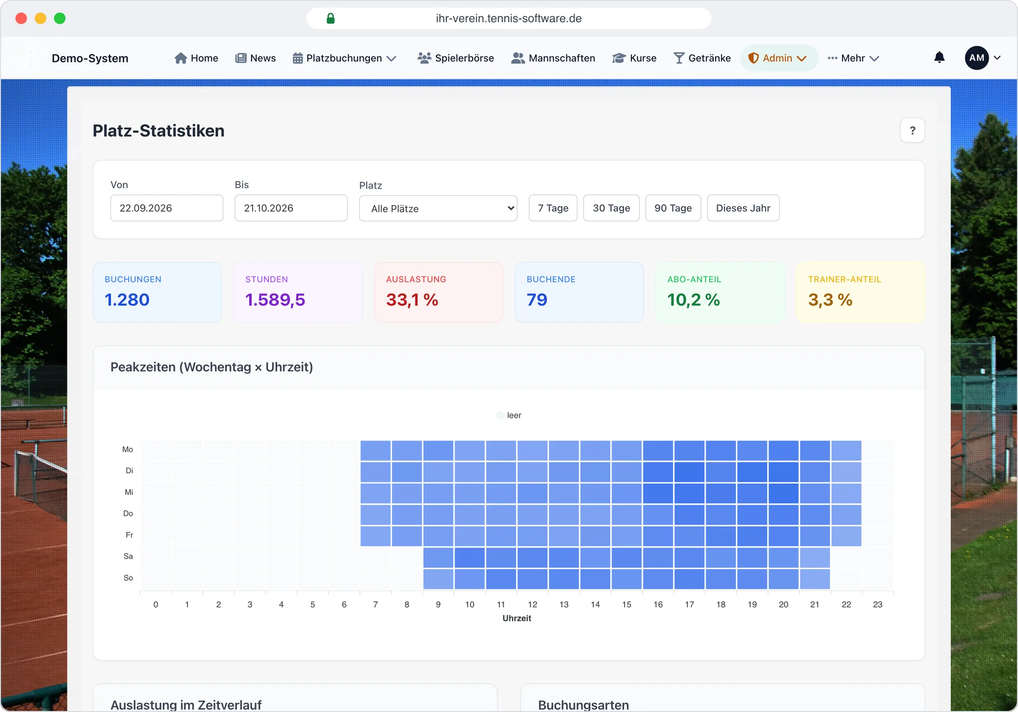Click the Getränke cocktail glass icon
The image size is (1018, 712).
click(x=679, y=58)
